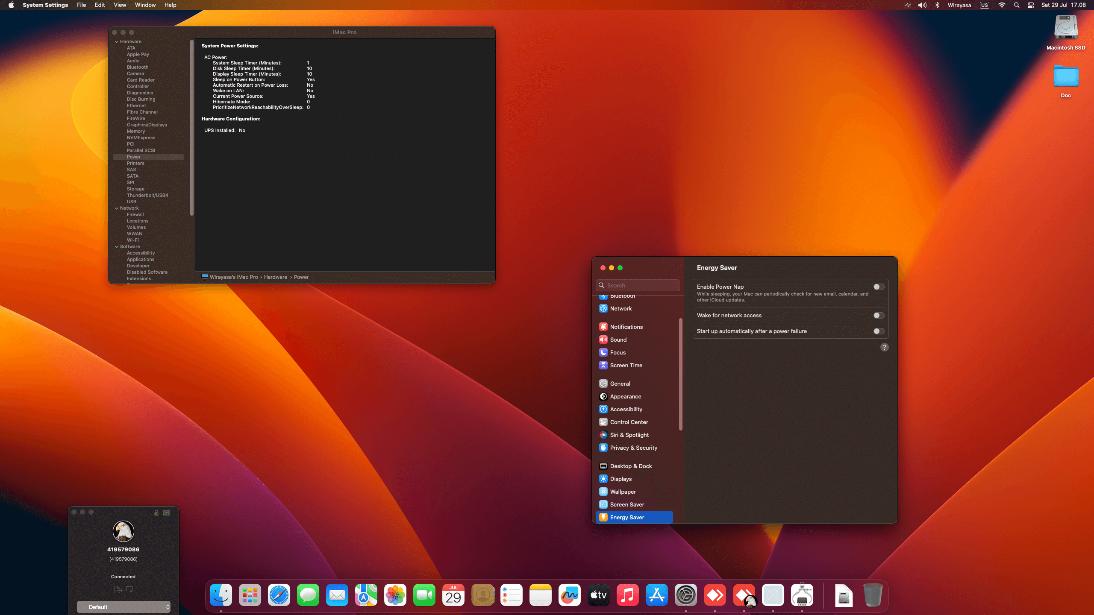
Task: Open Freeform app in the Dock
Action: (569, 595)
